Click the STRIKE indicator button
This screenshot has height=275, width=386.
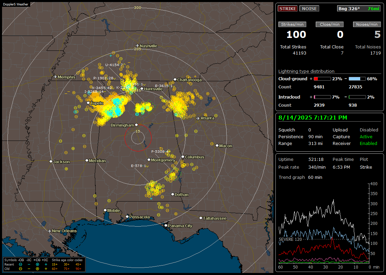[288, 8]
